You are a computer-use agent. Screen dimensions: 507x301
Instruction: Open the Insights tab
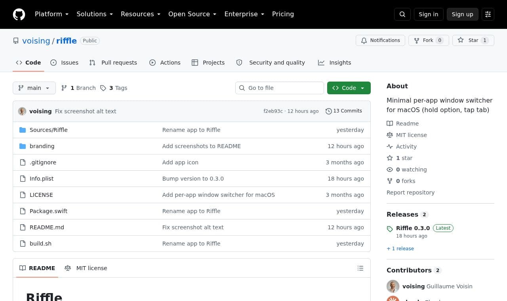(x=334, y=63)
